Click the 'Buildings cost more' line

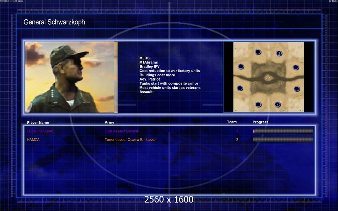[x=157, y=75]
